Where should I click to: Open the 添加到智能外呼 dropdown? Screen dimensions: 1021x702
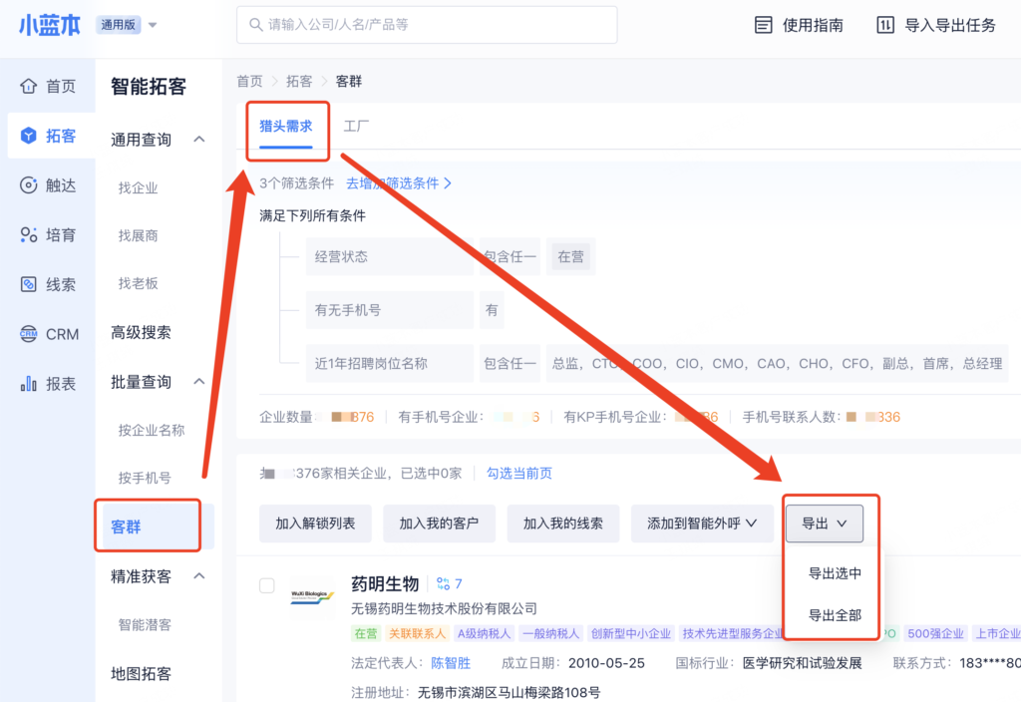pyautogui.click(x=702, y=524)
